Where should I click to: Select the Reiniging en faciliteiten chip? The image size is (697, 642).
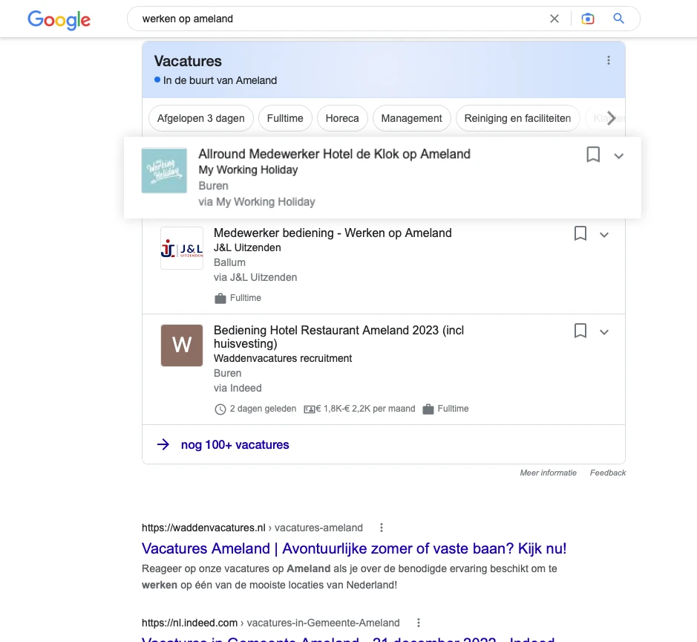[517, 118]
